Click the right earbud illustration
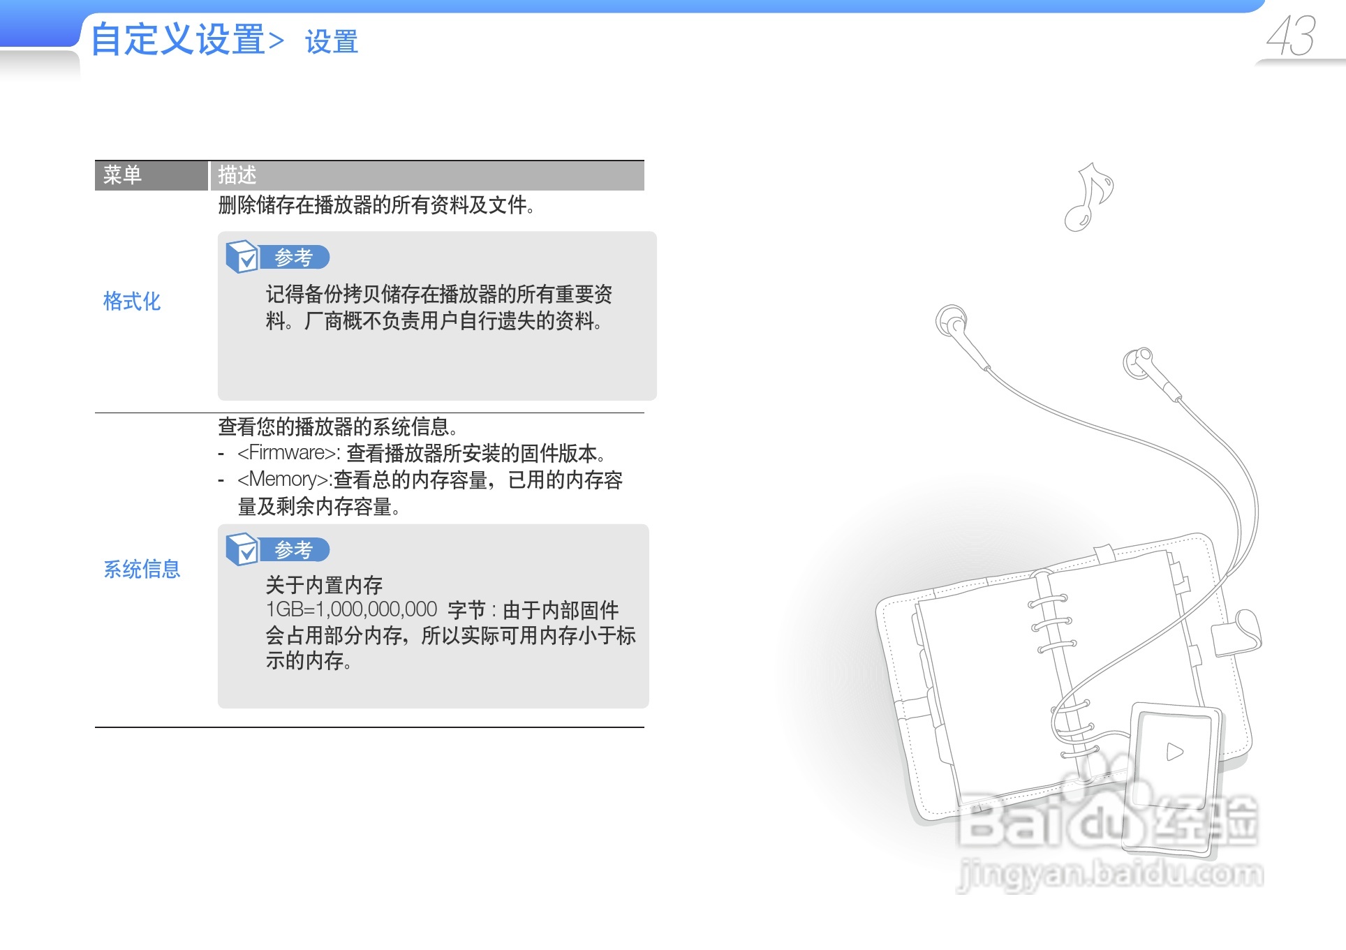 (x=1139, y=362)
